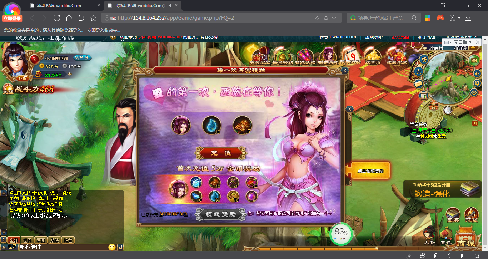488x259 pixels.
Task: Open the 精彩活动 events icon
Action: (305, 56)
